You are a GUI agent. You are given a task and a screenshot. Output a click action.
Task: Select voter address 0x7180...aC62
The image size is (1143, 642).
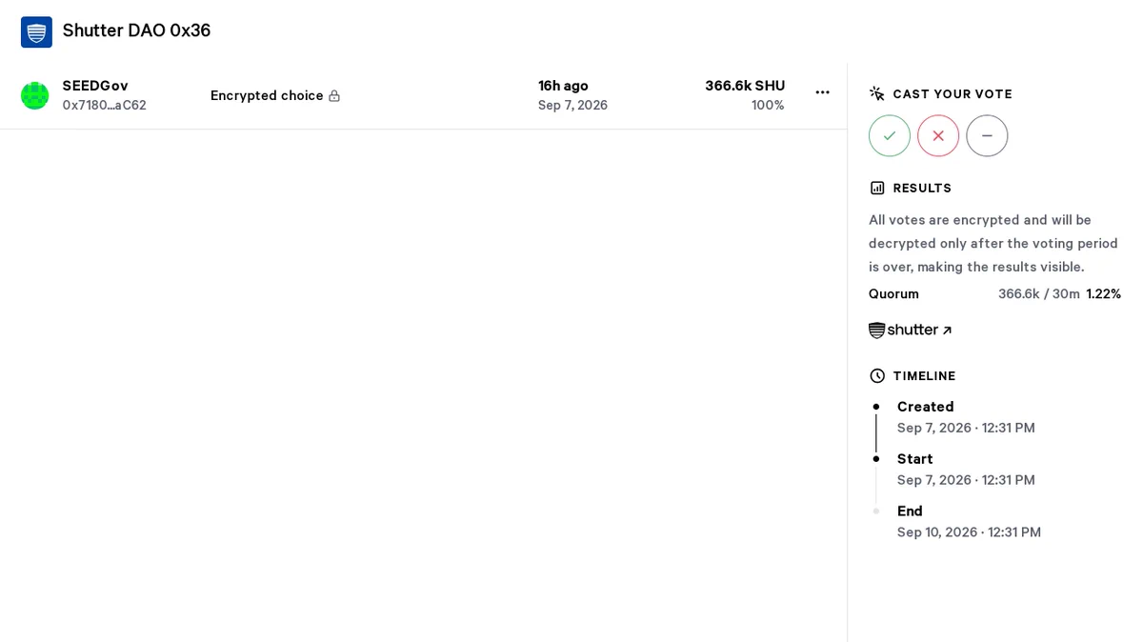pyautogui.click(x=105, y=106)
